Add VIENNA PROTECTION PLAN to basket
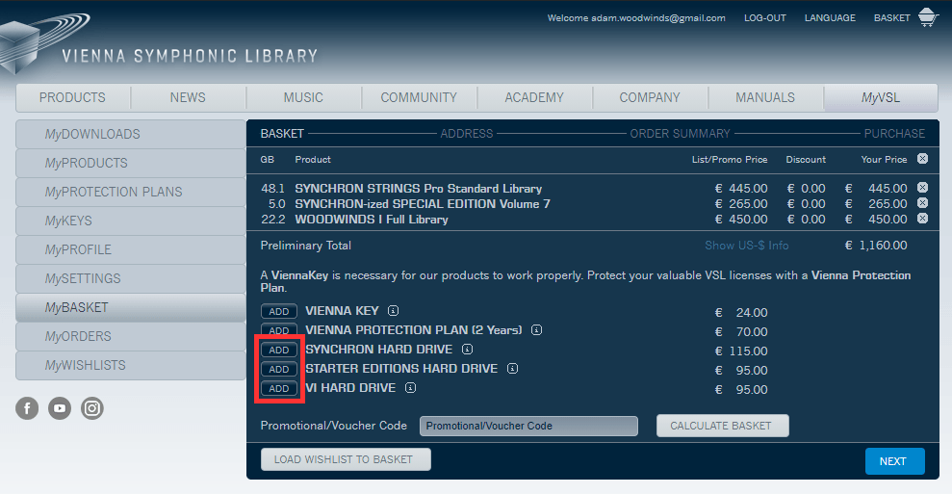 279,330
